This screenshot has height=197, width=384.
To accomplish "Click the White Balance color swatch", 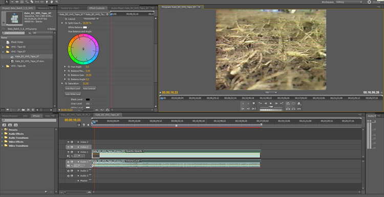I will point(85,28).
